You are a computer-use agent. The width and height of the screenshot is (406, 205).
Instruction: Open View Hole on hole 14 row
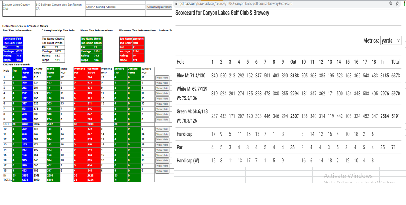[x=162, y=150]
